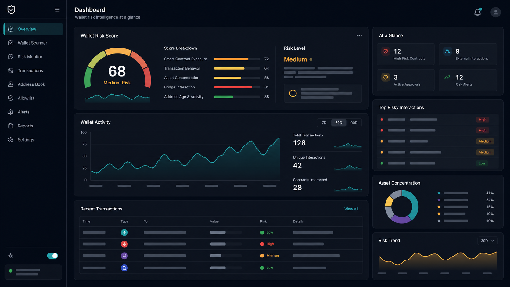Click the Value column header

(214, 221)
